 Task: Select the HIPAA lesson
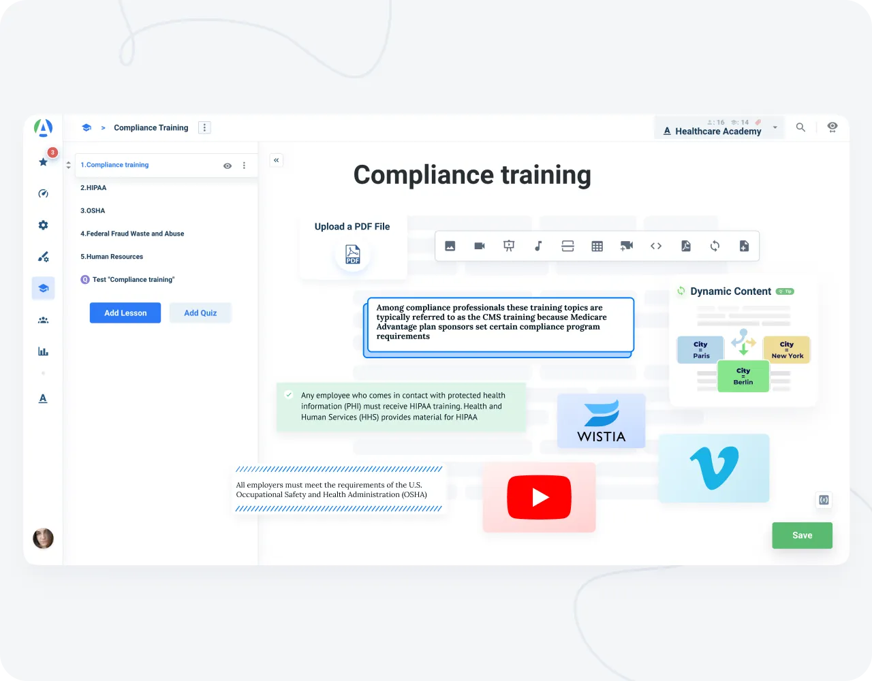click(x=93, y=188)
